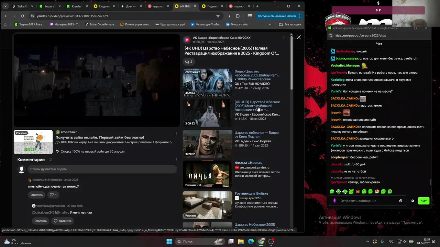Open Task View on the taskbar
This screenshot has width=440, height=247.
pyautogui.click(x=231, y=242)
